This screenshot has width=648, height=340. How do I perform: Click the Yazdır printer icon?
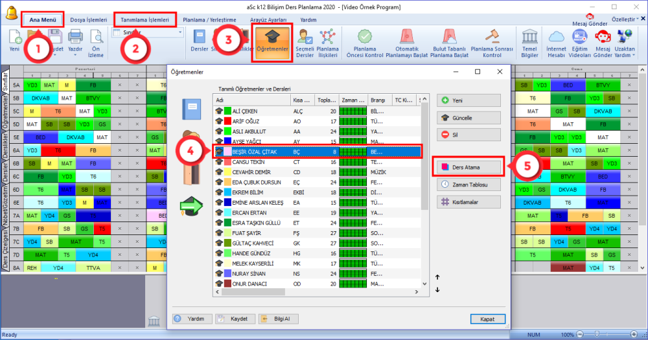pos(75,41)
